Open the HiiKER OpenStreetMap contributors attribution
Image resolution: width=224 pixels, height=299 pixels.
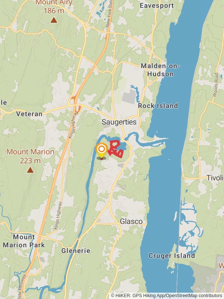click(166, 296)
